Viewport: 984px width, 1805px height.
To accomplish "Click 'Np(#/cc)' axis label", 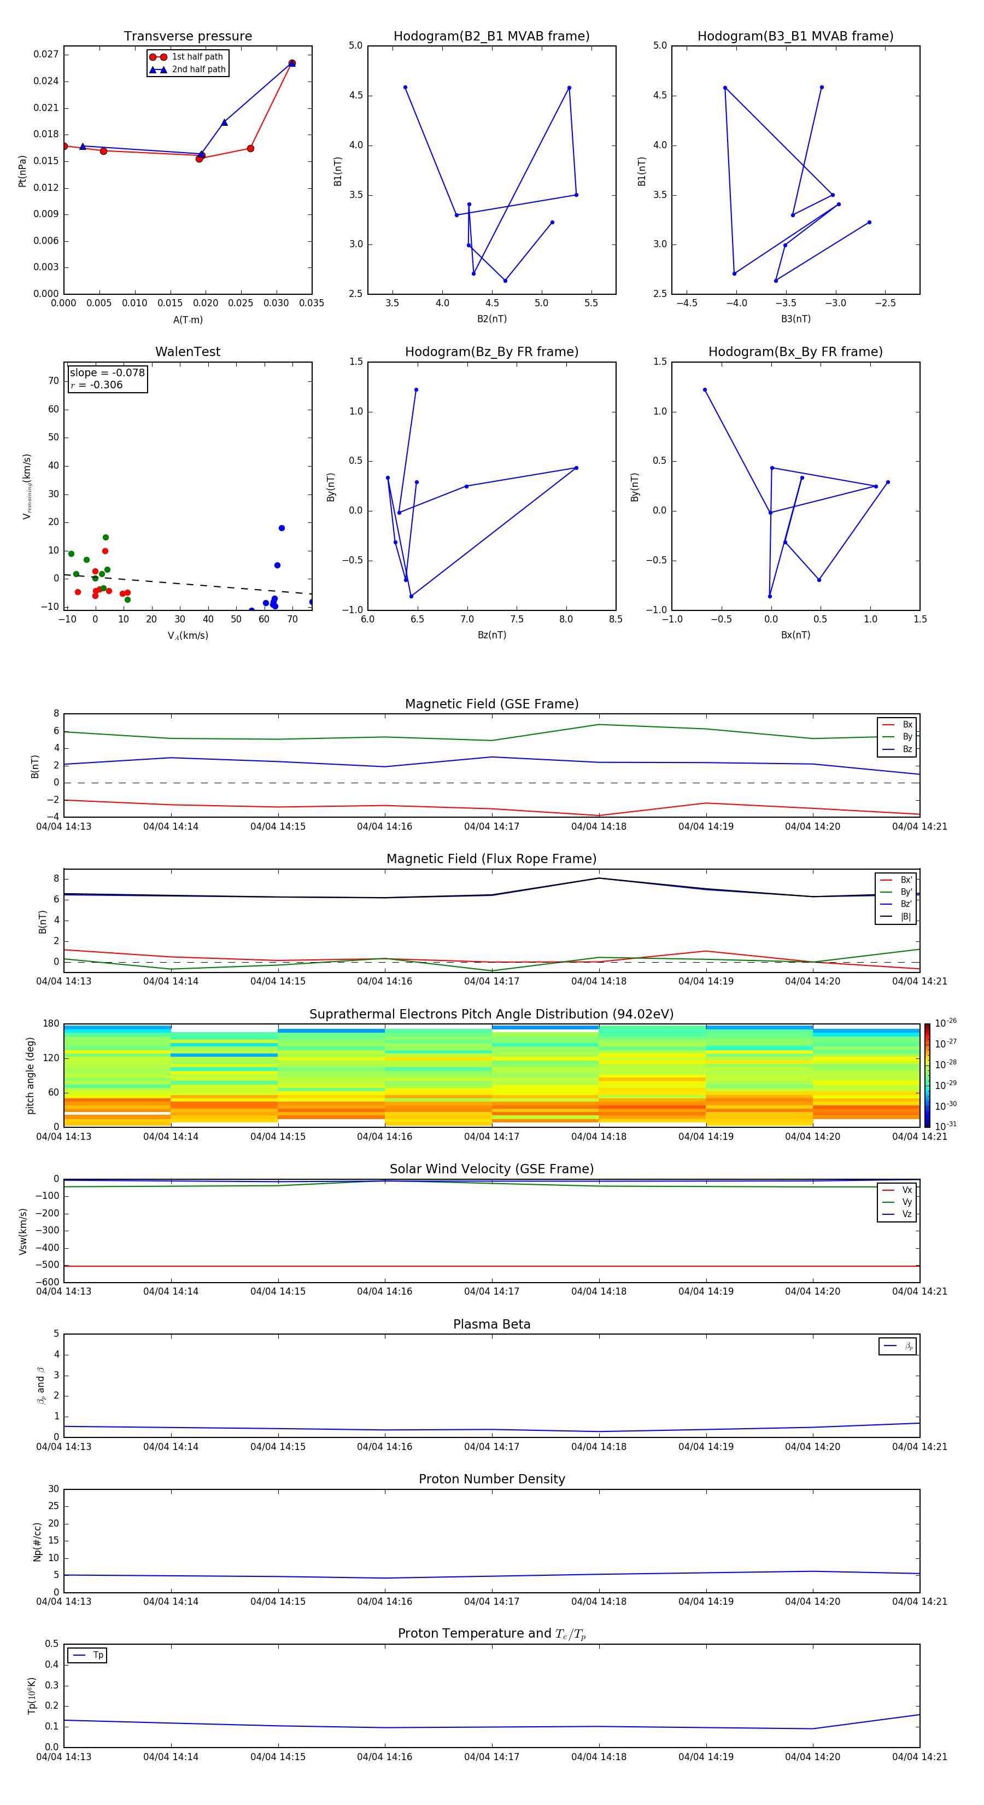I will pyautogui.click(x=38, y=1541).
